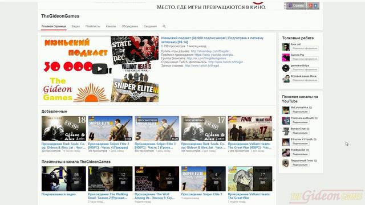Subscribe to Guinea Pig channel

(305, 59)
